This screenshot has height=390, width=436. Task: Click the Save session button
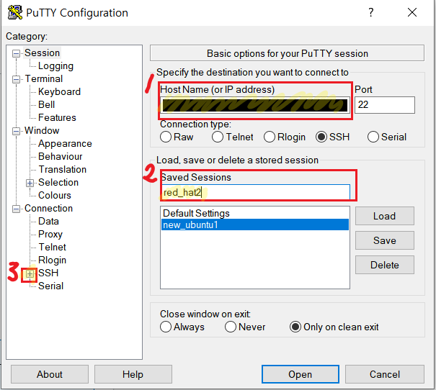click(385, 240)
